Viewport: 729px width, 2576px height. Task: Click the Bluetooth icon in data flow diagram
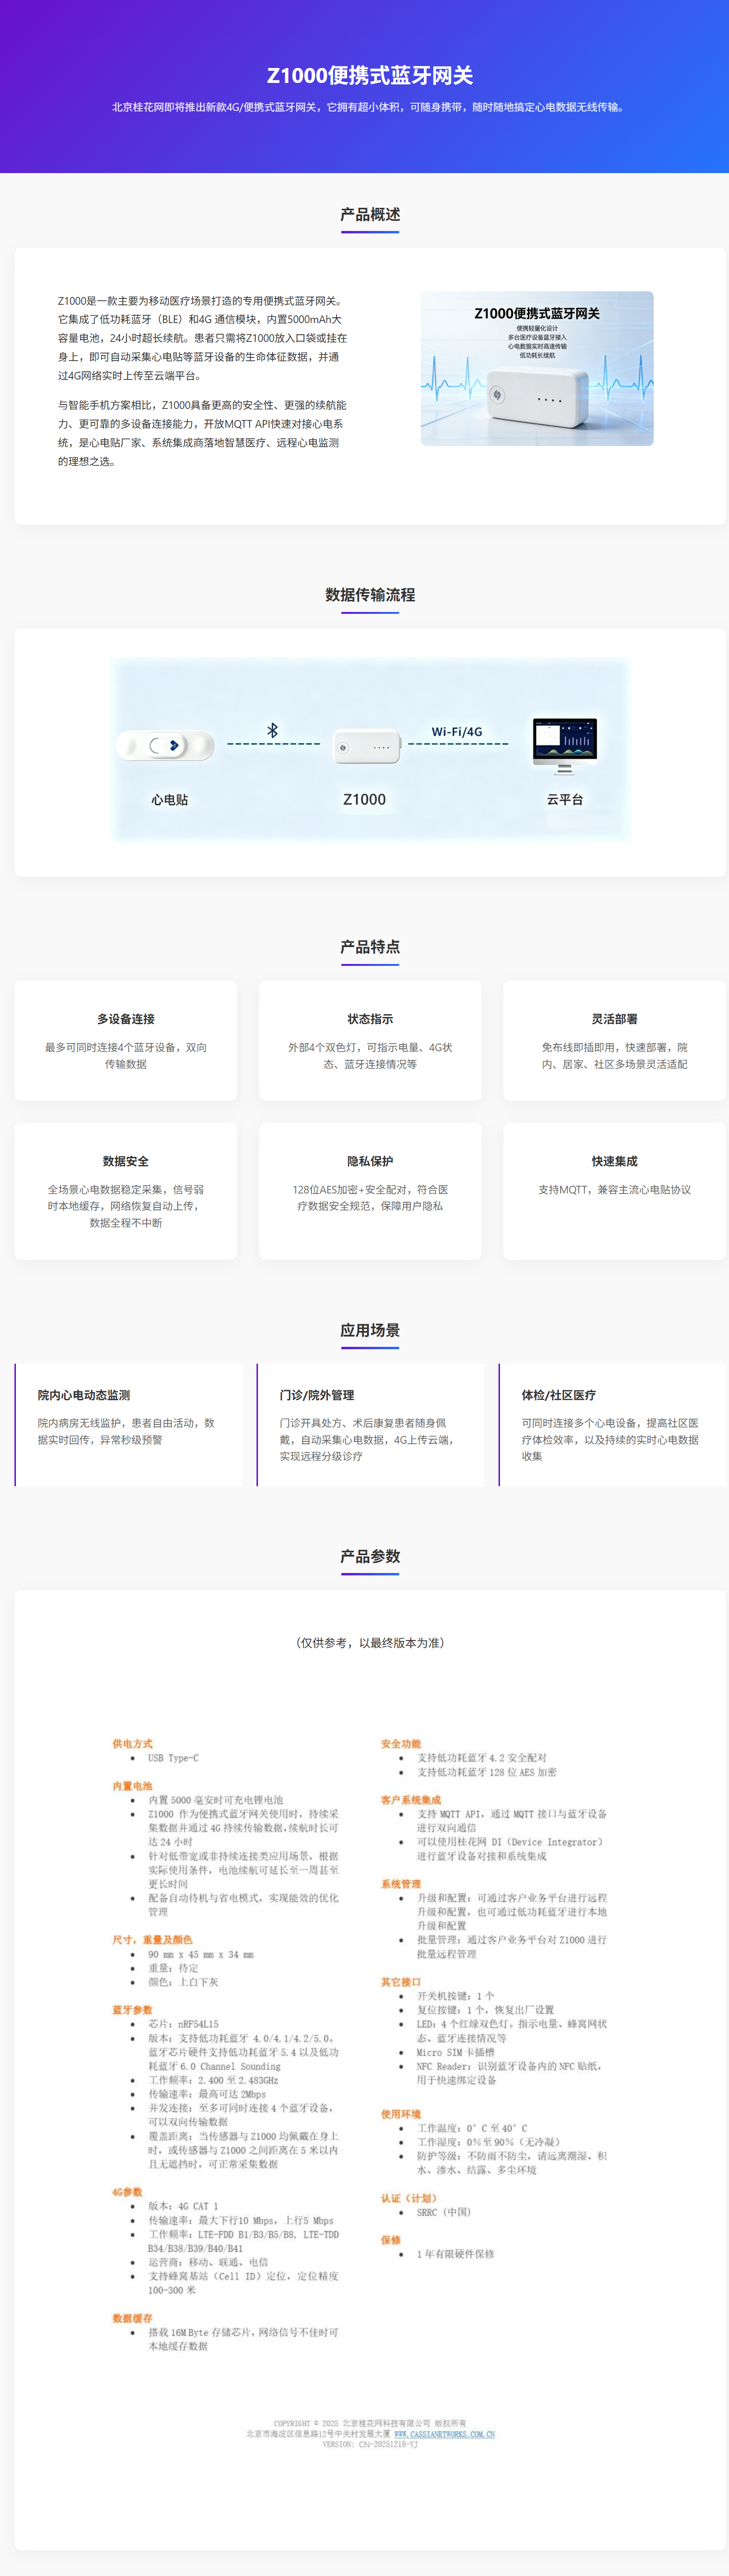point(272,731)
